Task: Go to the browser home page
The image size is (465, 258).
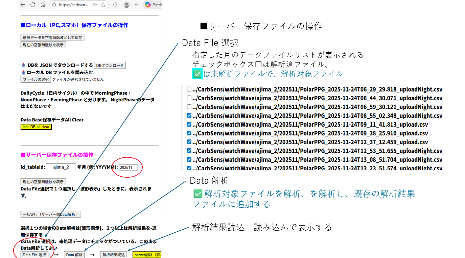Action: tap(43, 5)
